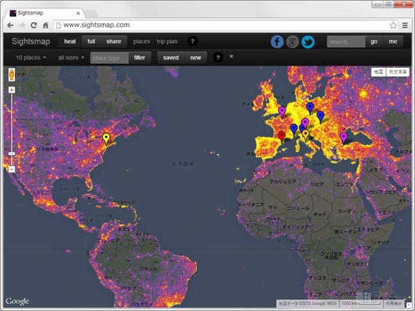The image size is (415, 311).
Task: Click inside the search text field
Action: pyautogui.click(x=345, y=41)
